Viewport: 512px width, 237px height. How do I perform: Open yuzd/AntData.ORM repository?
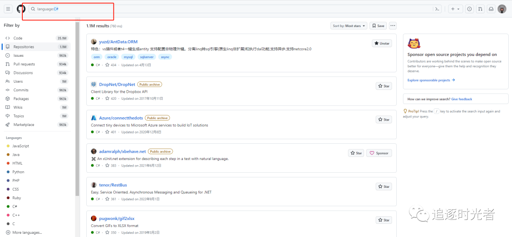pos(118,42)
